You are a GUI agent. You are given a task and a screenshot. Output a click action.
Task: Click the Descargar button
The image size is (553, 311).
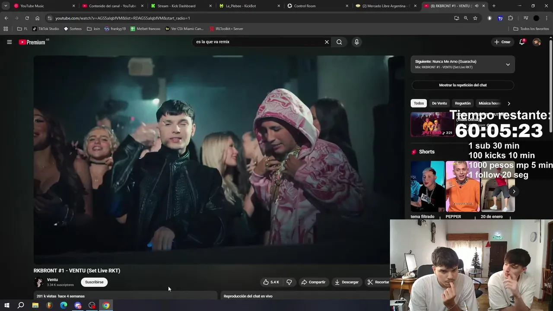tap(346, 282)
